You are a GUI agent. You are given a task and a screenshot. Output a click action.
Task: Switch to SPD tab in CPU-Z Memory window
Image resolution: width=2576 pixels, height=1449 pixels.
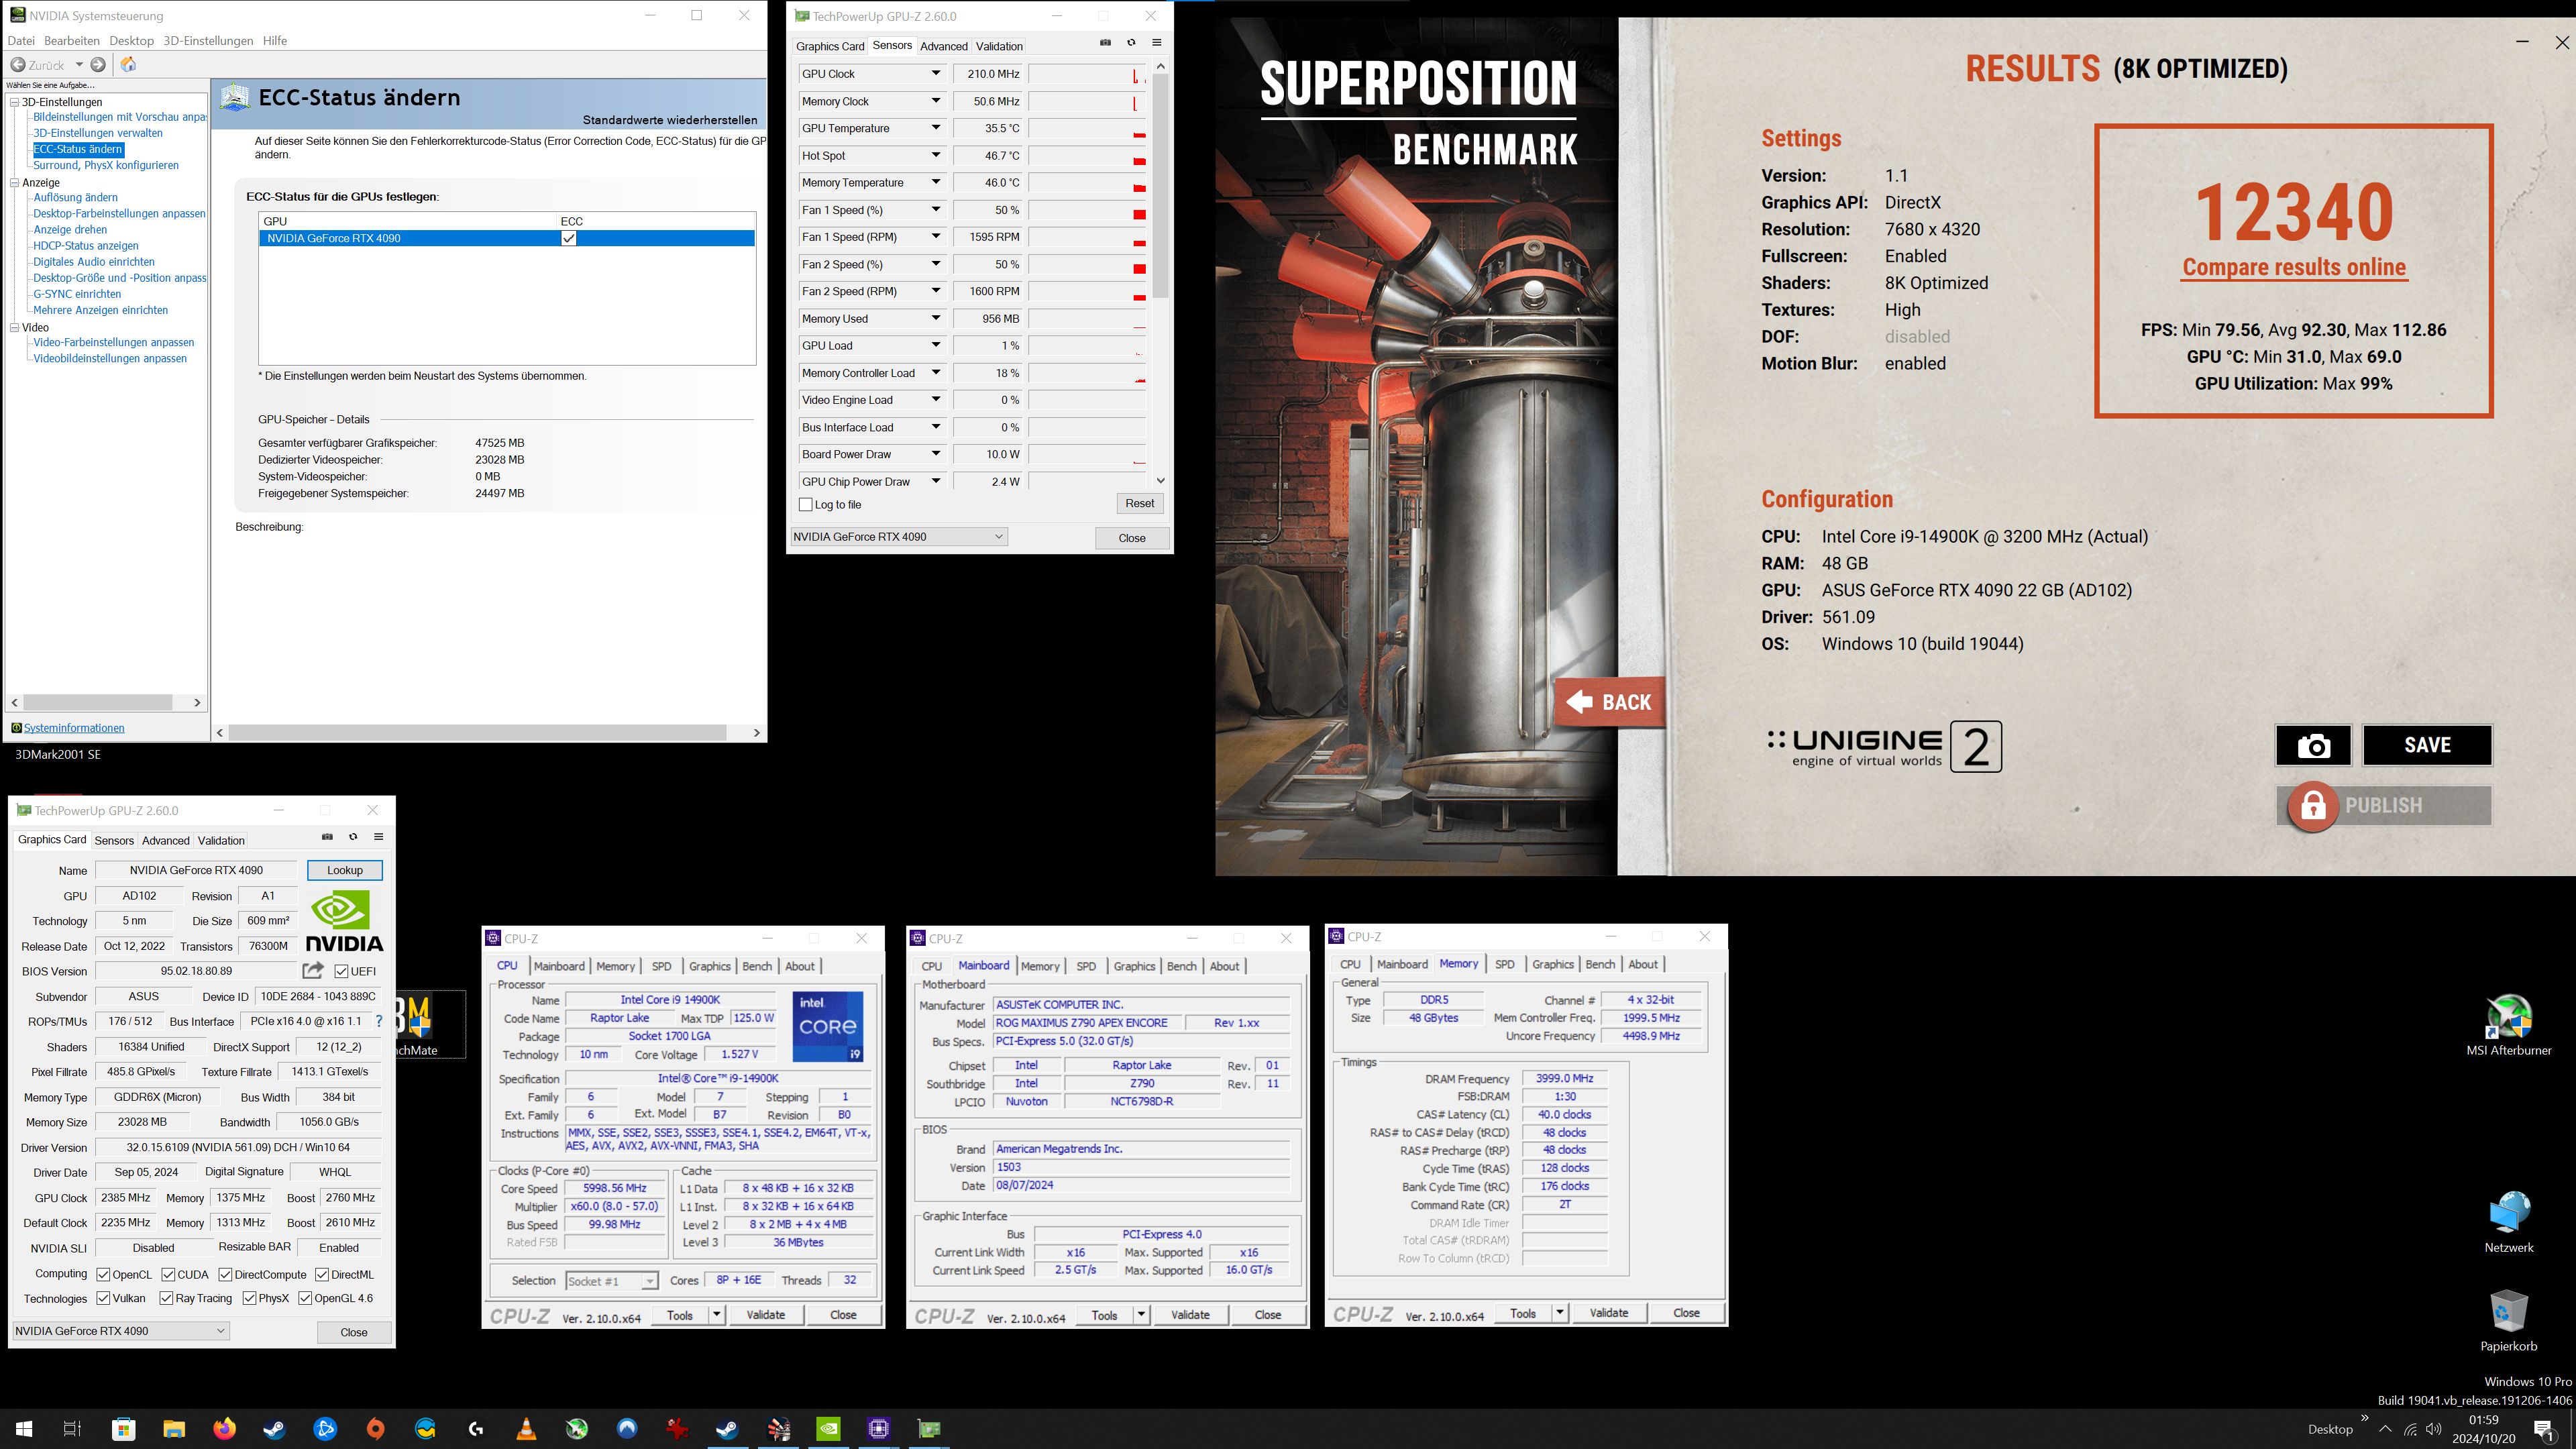coord(1504,964)
